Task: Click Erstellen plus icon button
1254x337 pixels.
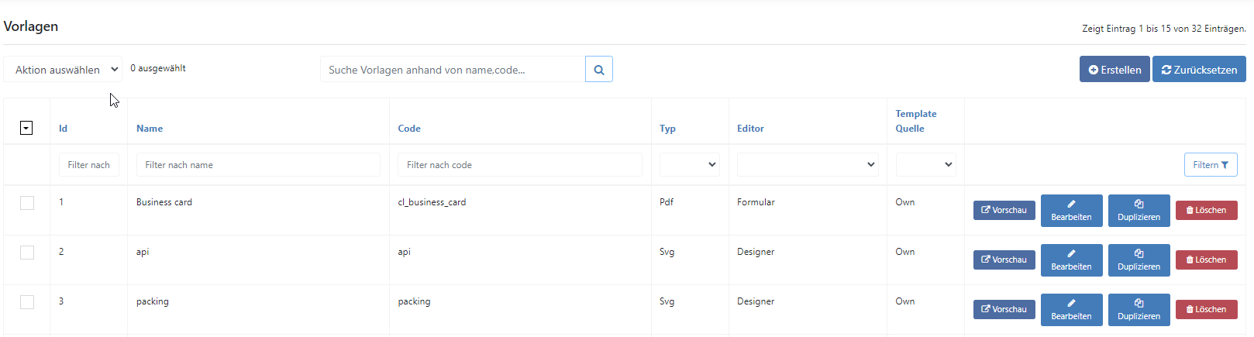Action: [x=1114, y=69]
